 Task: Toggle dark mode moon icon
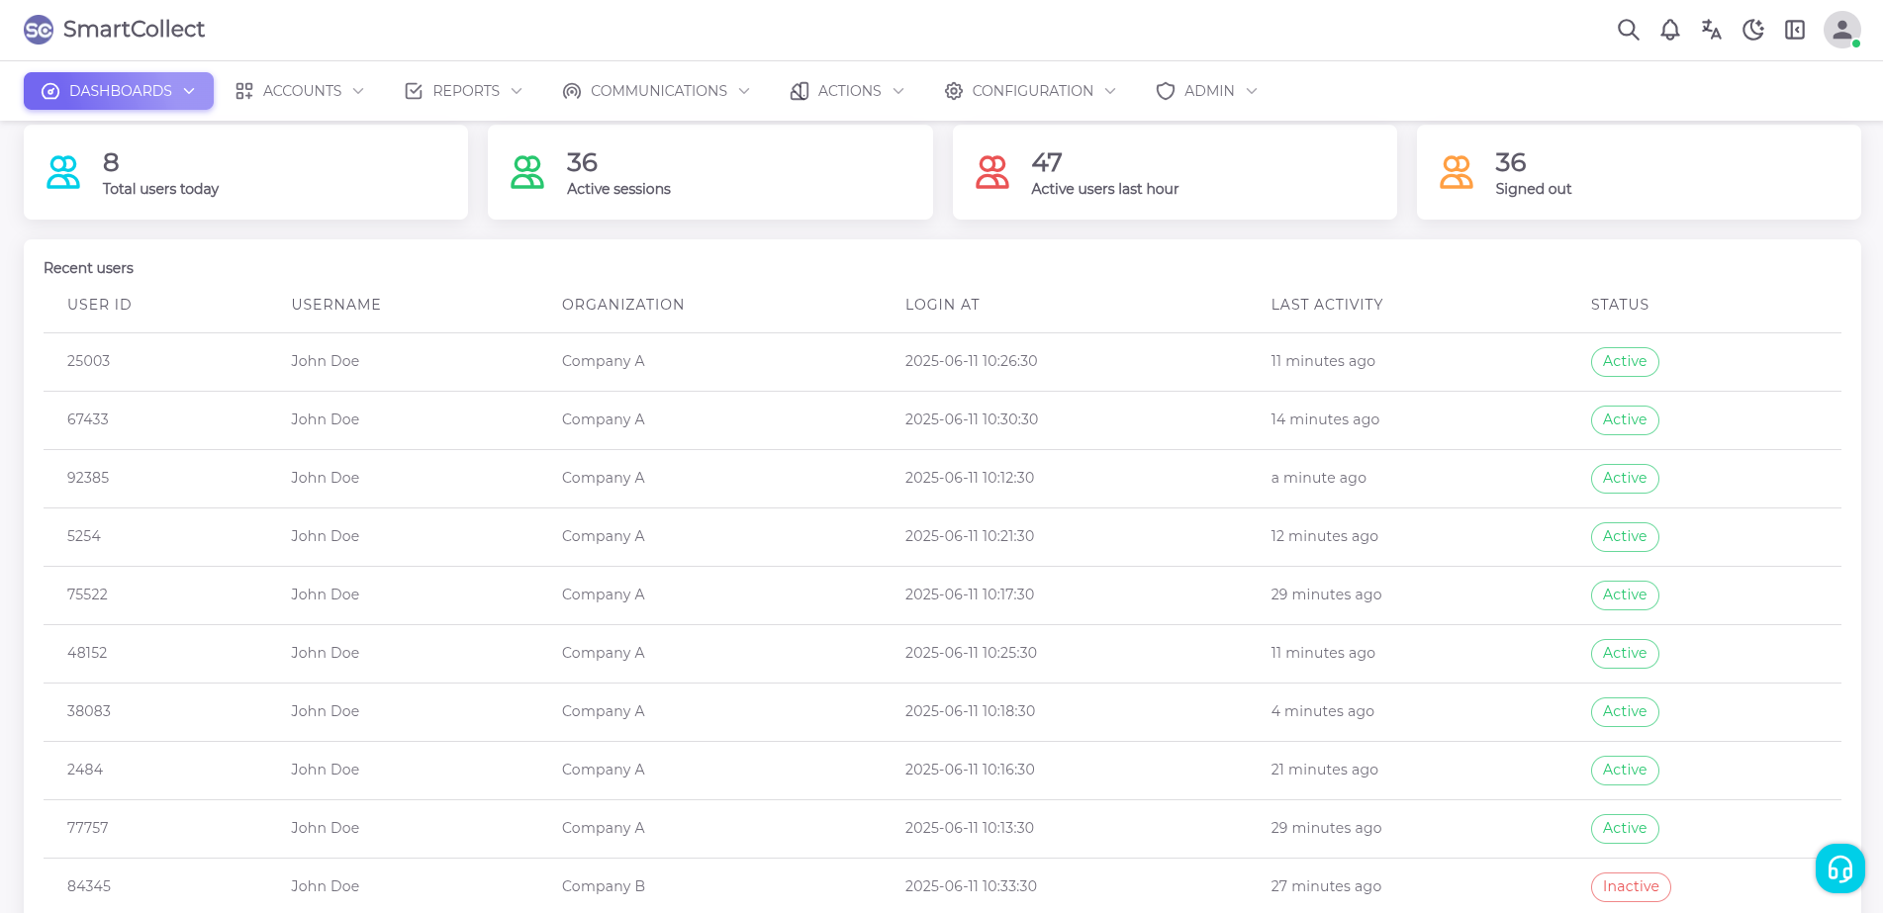tap(1753, 30)
